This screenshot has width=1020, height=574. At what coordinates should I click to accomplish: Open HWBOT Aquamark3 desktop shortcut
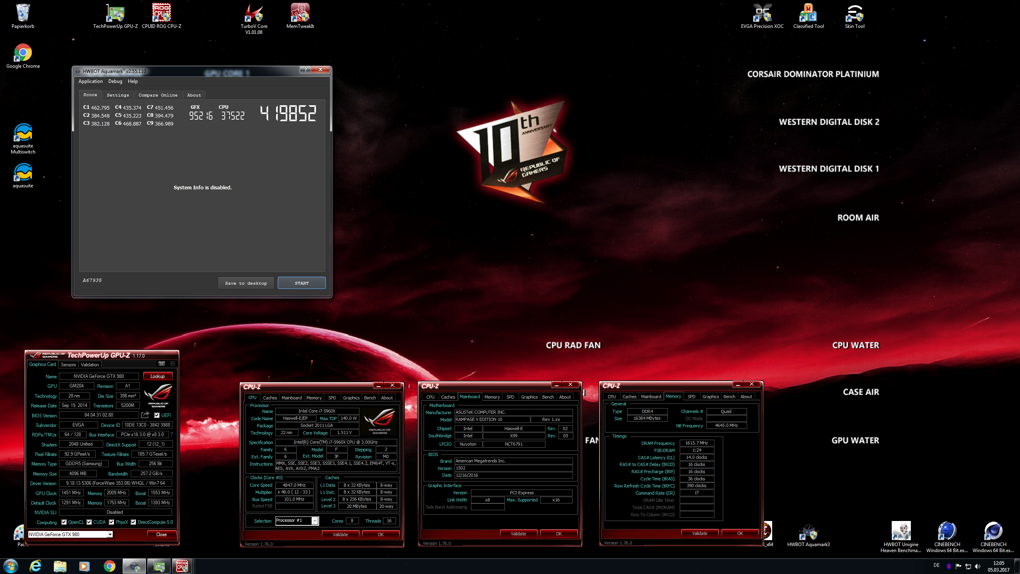pos(808,535)
